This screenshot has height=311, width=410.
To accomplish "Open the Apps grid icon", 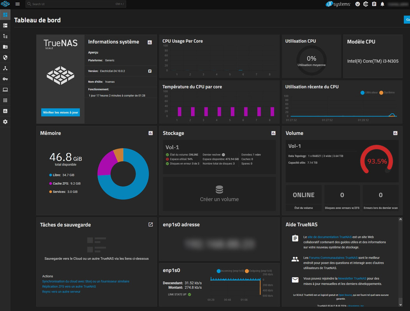I will coord(5,100).
